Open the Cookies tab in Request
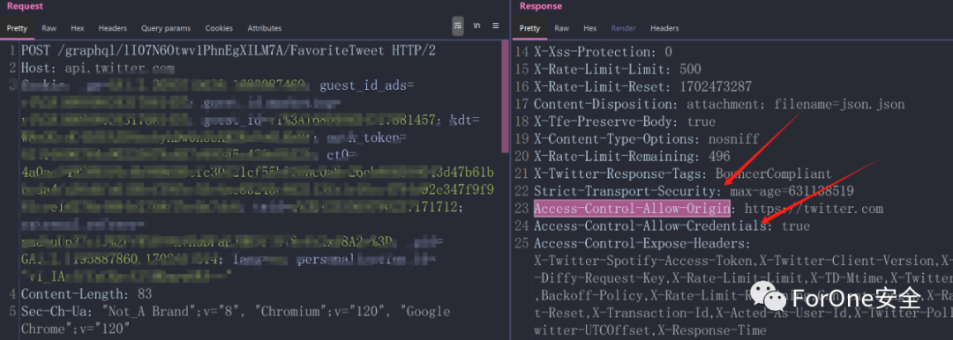Viewport: 953px width, 340px height. point(219,28)
